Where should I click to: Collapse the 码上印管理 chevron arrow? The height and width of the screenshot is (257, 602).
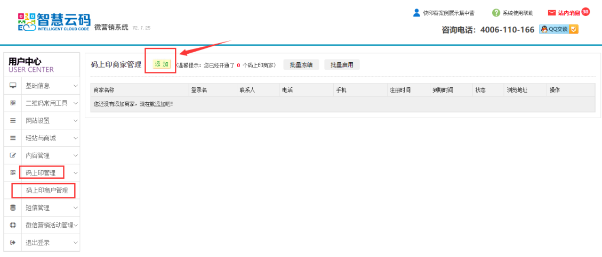pos(75,173)
